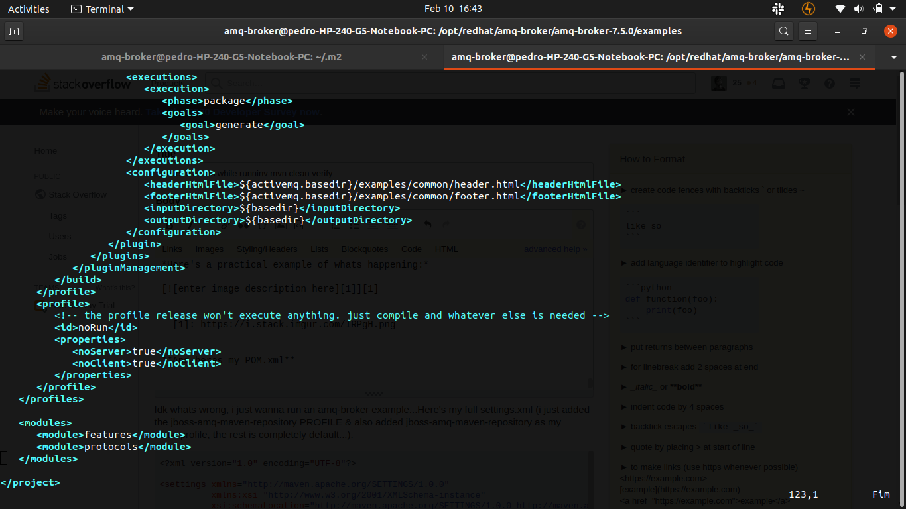The image size is (906, 509).
Task: Switch to the ~/.m2 terminal tab
Action: click(222, 57)
